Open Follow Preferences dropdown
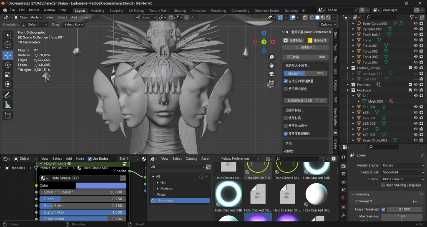Image resolution: width=427 pixels, height=227 pixels. [240, 159]
